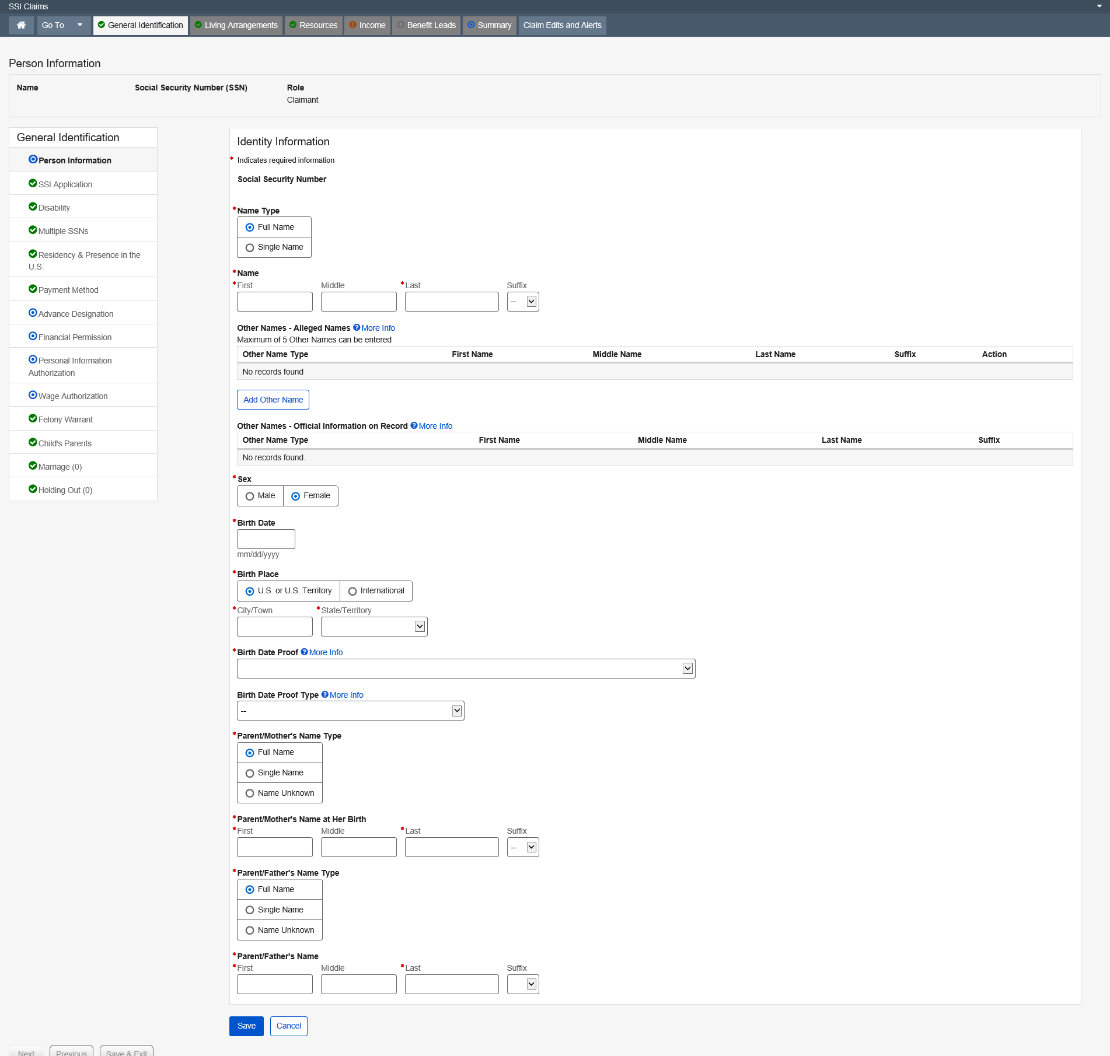Select Full Name under Name Type

click(x=250, y=228)
